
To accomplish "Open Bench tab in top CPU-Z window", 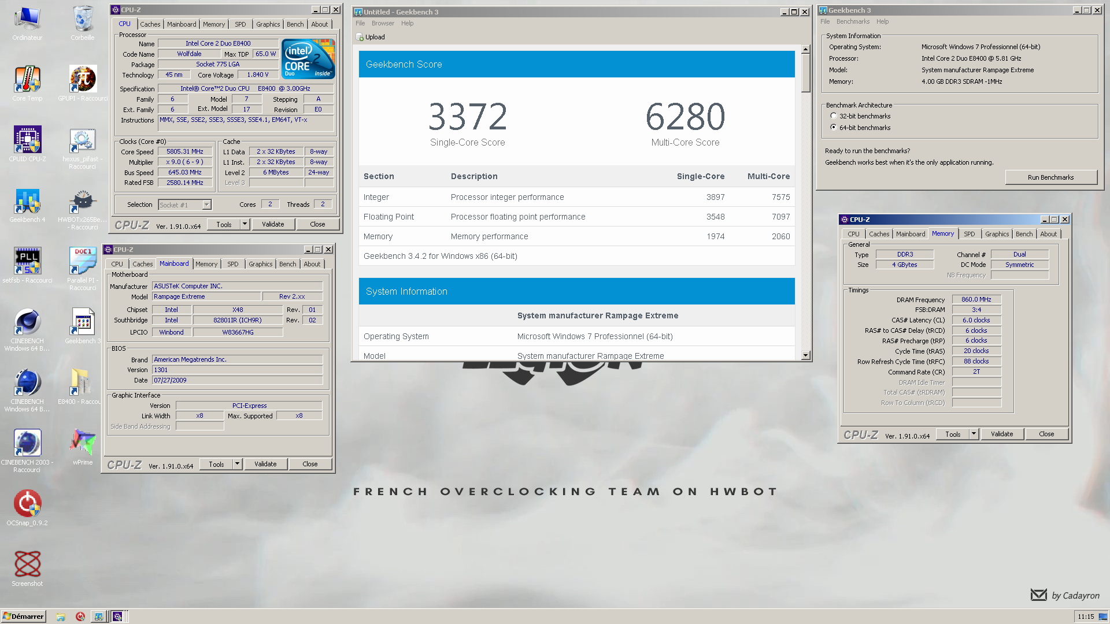I will tap(295, 24).
